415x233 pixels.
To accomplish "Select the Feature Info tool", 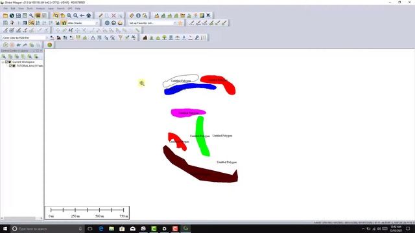I will click(x=138, y=16).
